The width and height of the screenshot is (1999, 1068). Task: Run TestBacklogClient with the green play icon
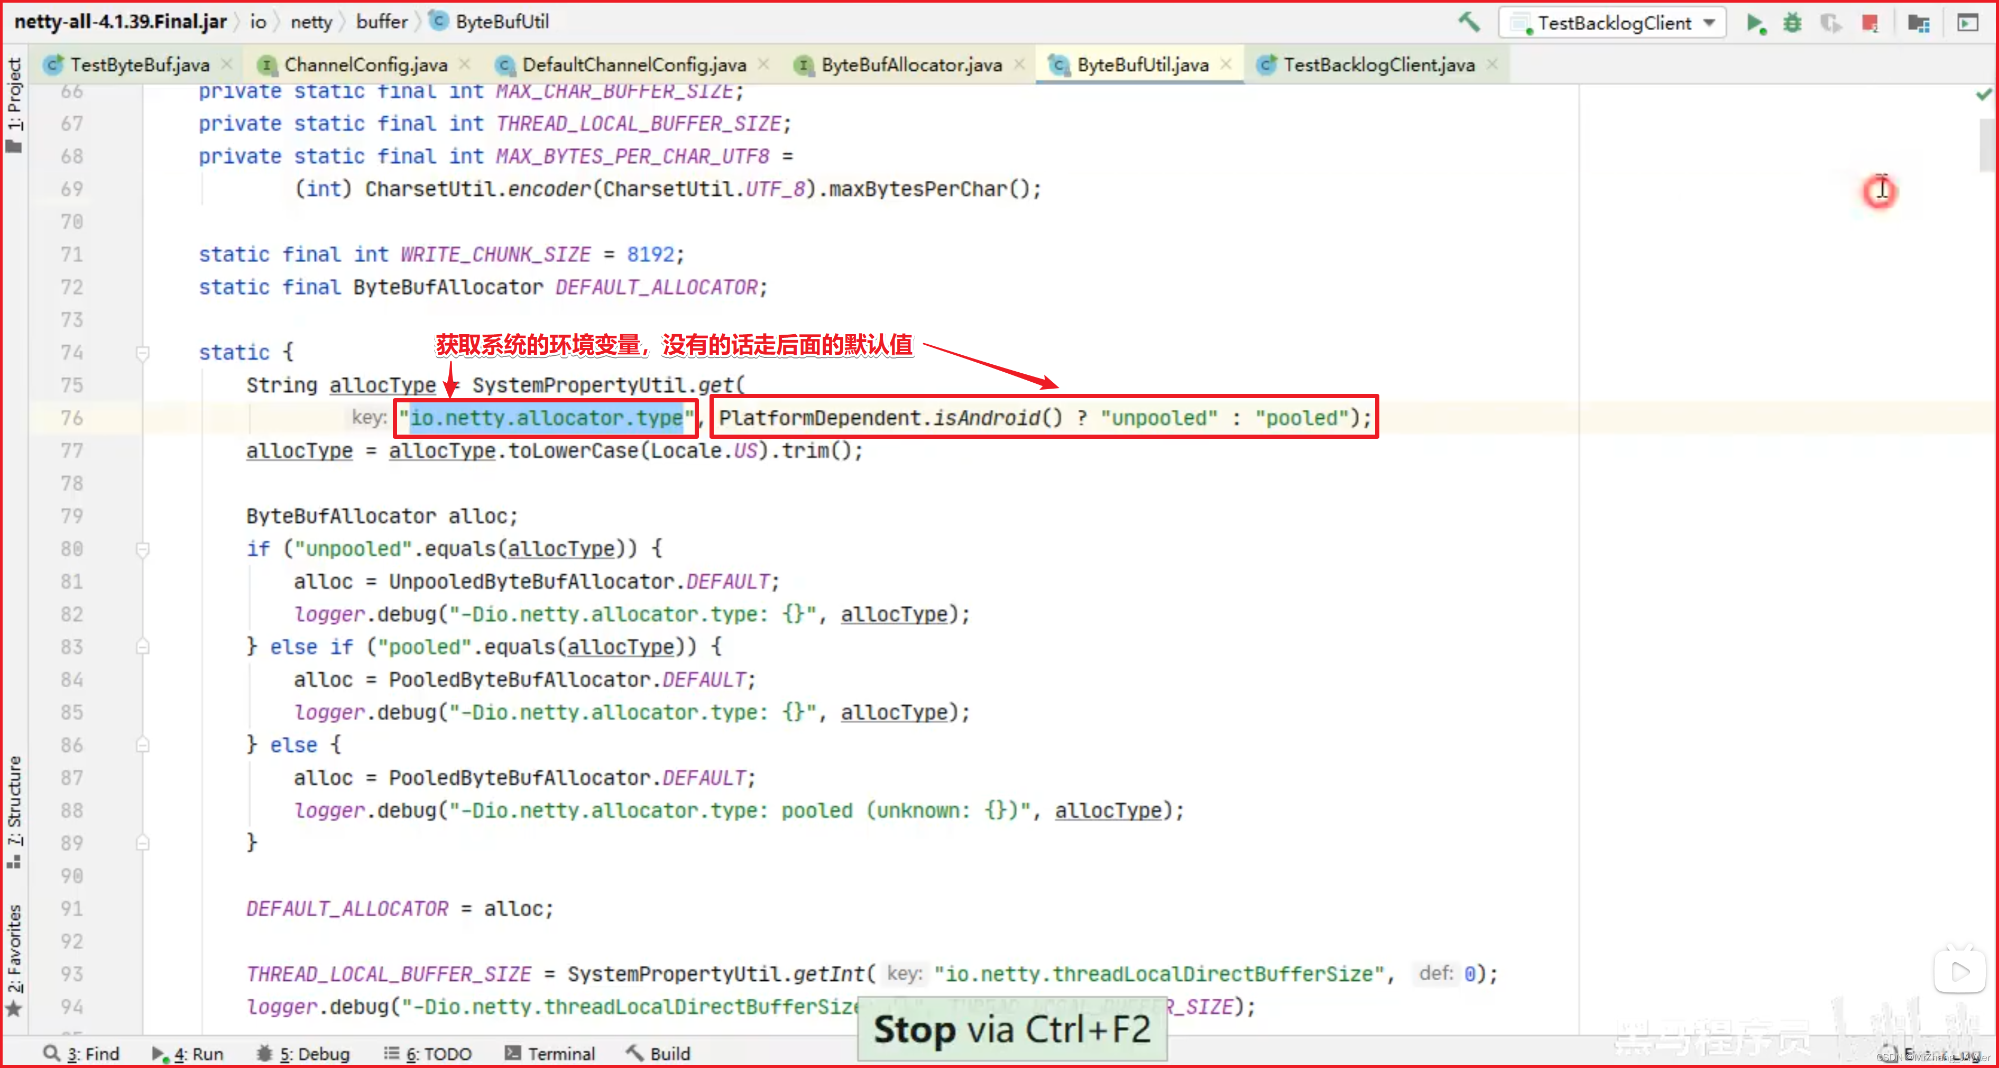[1755, 23]
